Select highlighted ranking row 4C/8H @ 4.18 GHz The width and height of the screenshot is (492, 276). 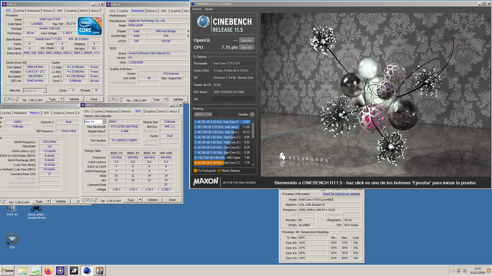click(222, 163)
